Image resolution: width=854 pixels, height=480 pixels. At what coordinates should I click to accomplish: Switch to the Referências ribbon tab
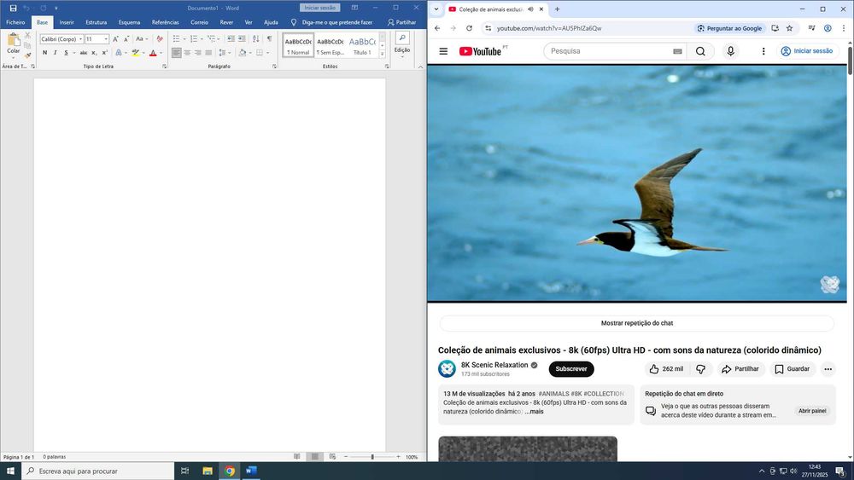[165, 22]
